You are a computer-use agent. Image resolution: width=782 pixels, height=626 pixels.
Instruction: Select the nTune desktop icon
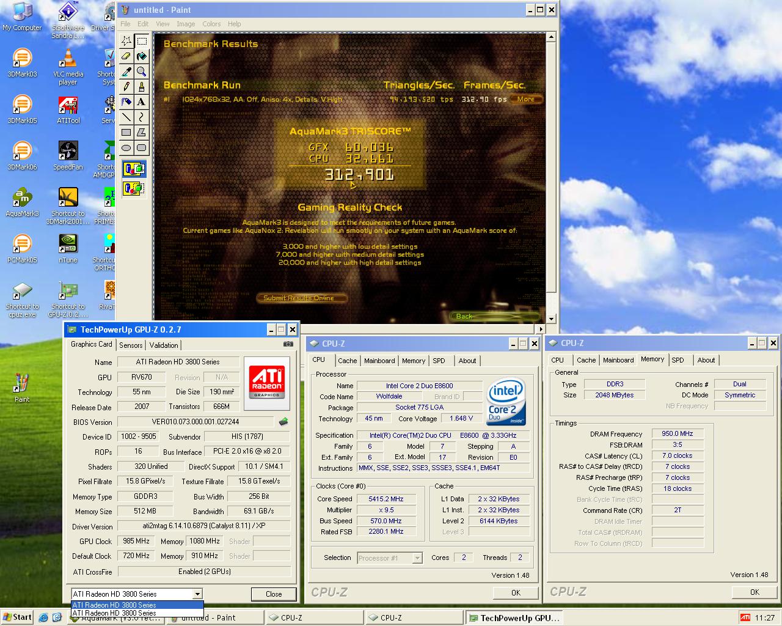68,249
